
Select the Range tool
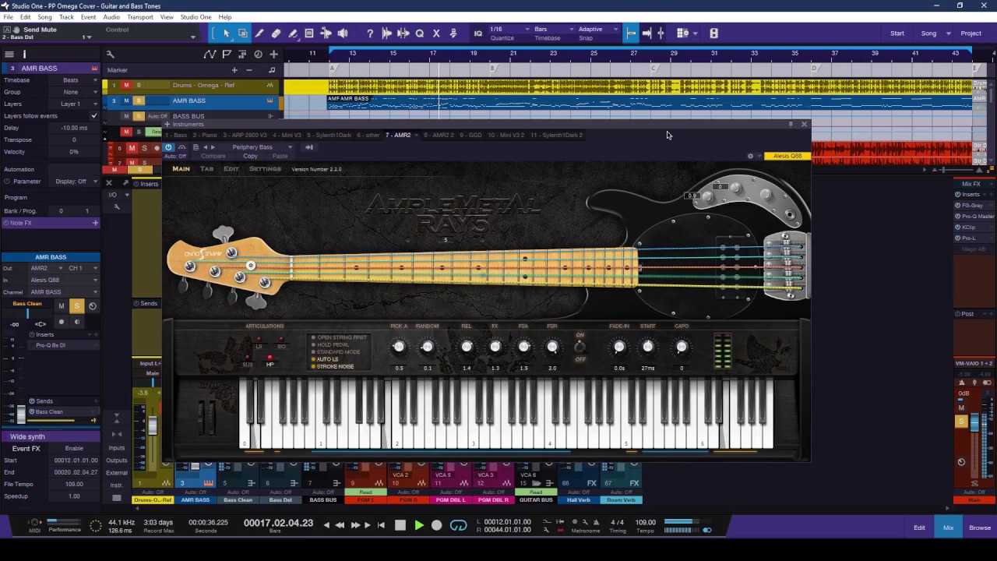243,34
